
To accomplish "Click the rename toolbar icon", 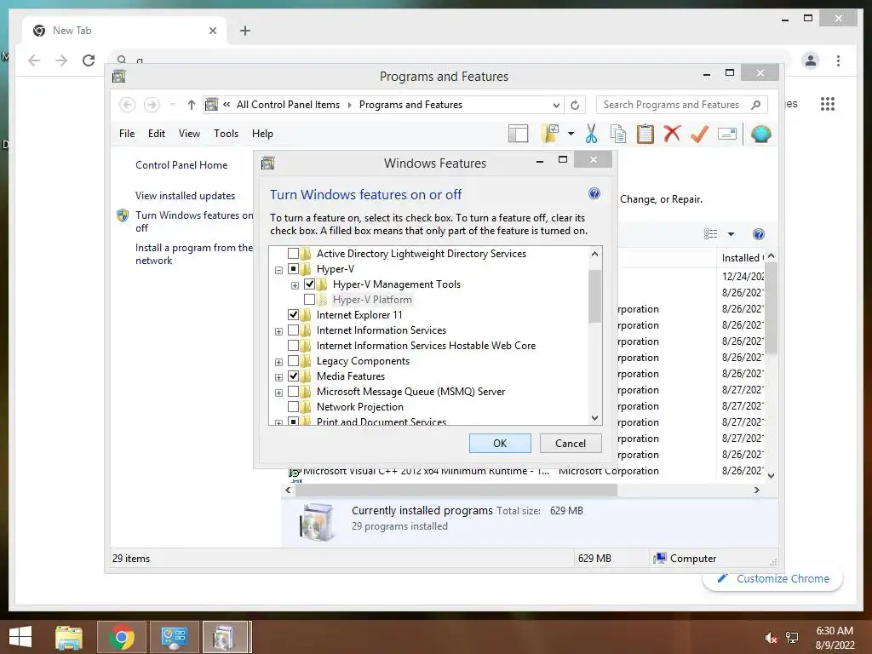I will click(x=727, y=134).
